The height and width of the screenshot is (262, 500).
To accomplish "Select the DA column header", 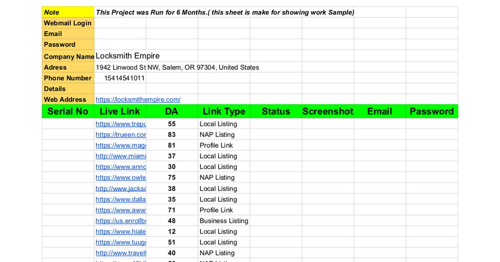I will point(172,111).
